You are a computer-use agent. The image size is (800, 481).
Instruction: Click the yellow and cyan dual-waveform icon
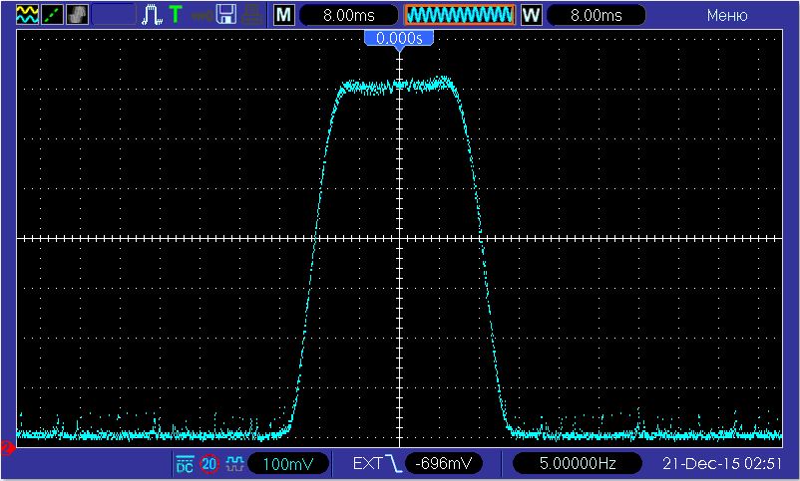[27, 15]
